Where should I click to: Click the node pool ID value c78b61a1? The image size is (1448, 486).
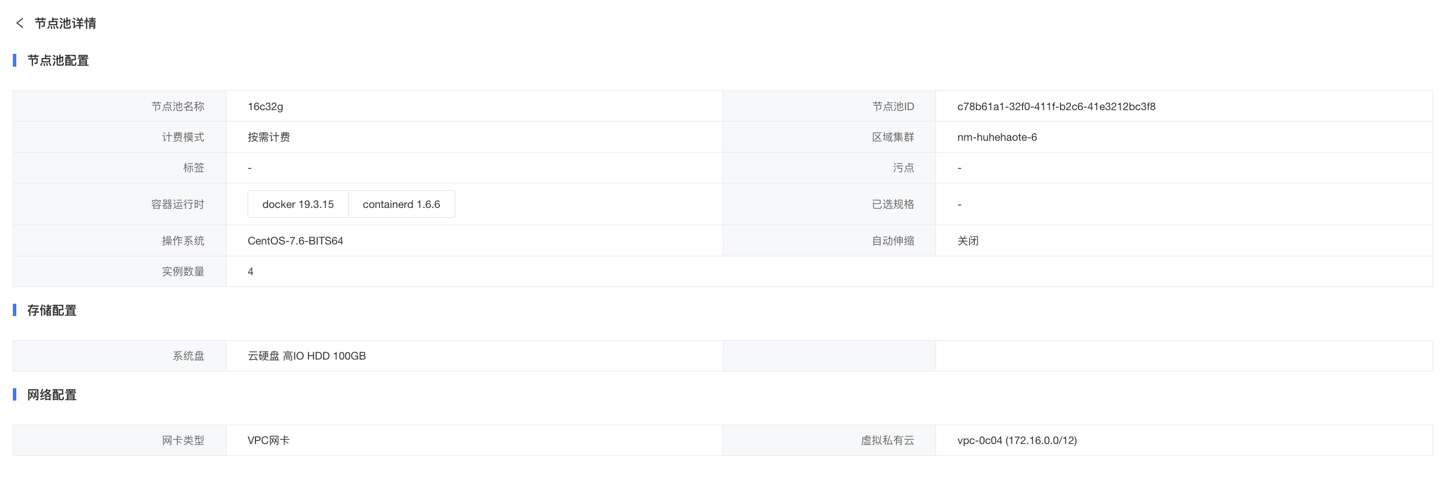pyautogui.click(x=1056, y=106)
